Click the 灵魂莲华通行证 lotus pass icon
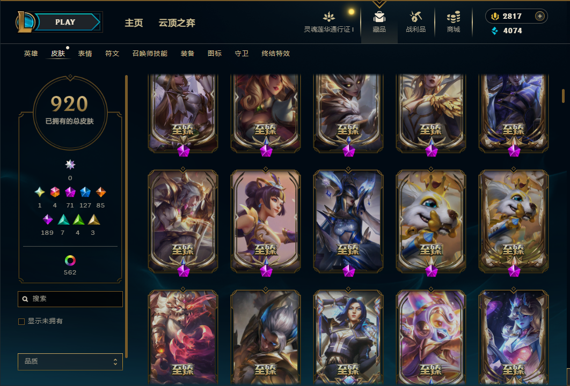 328,17
